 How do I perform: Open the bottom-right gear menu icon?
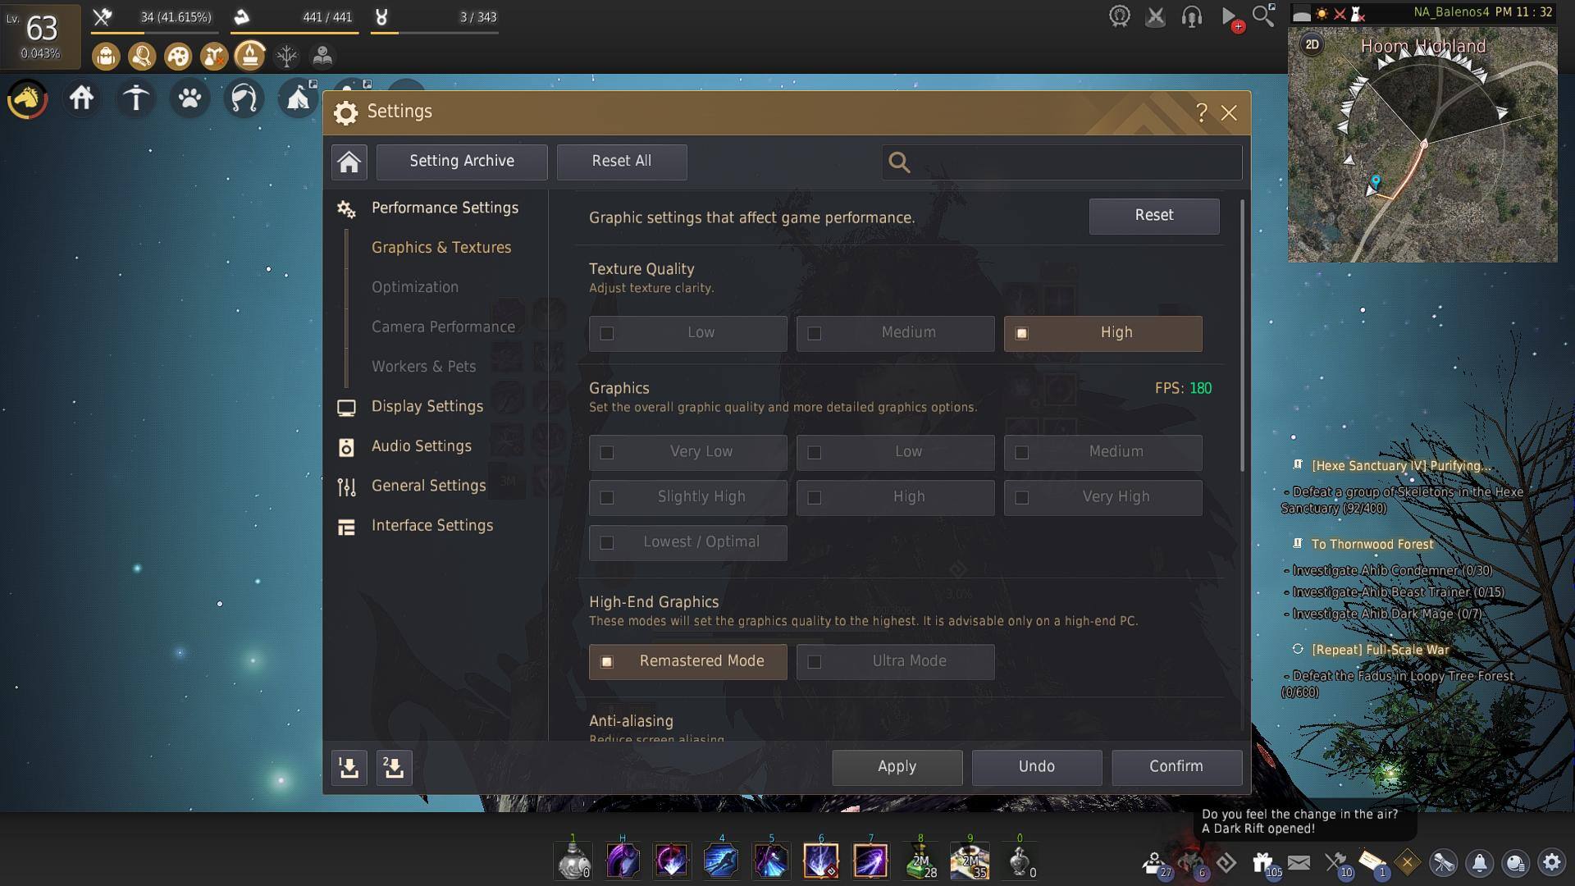coord(1551,862)
